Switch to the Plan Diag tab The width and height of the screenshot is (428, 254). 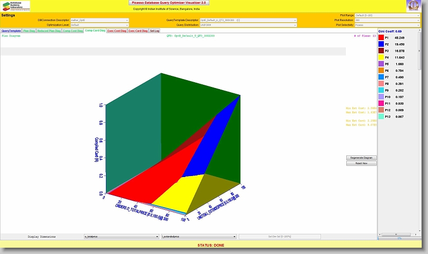point(29,31)
